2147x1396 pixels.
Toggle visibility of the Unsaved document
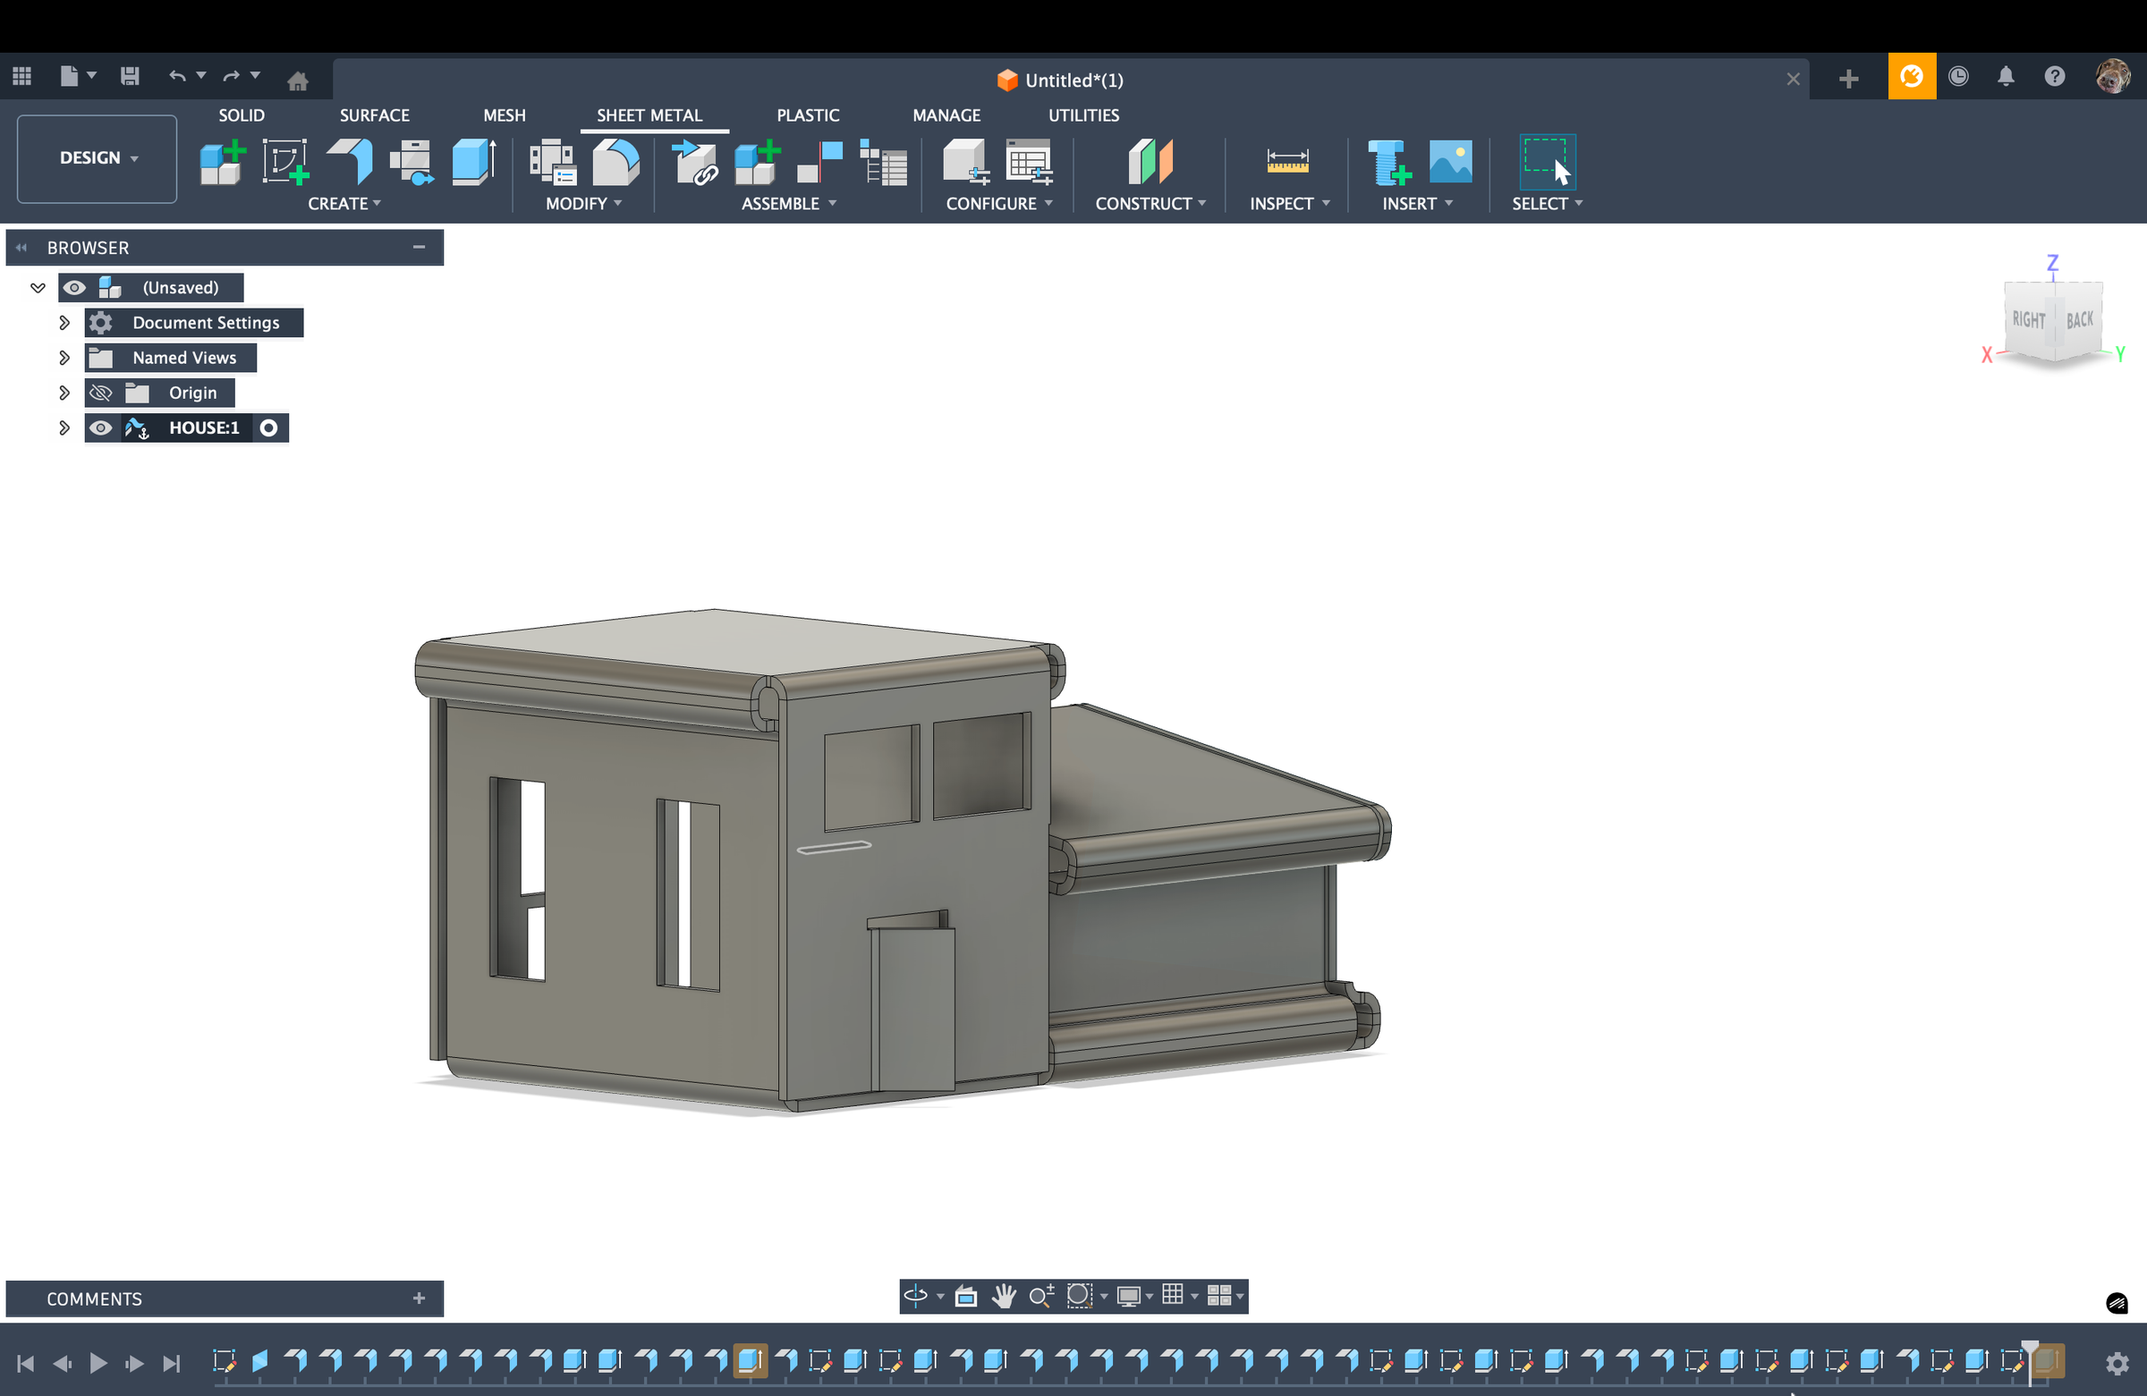(75, 287)
